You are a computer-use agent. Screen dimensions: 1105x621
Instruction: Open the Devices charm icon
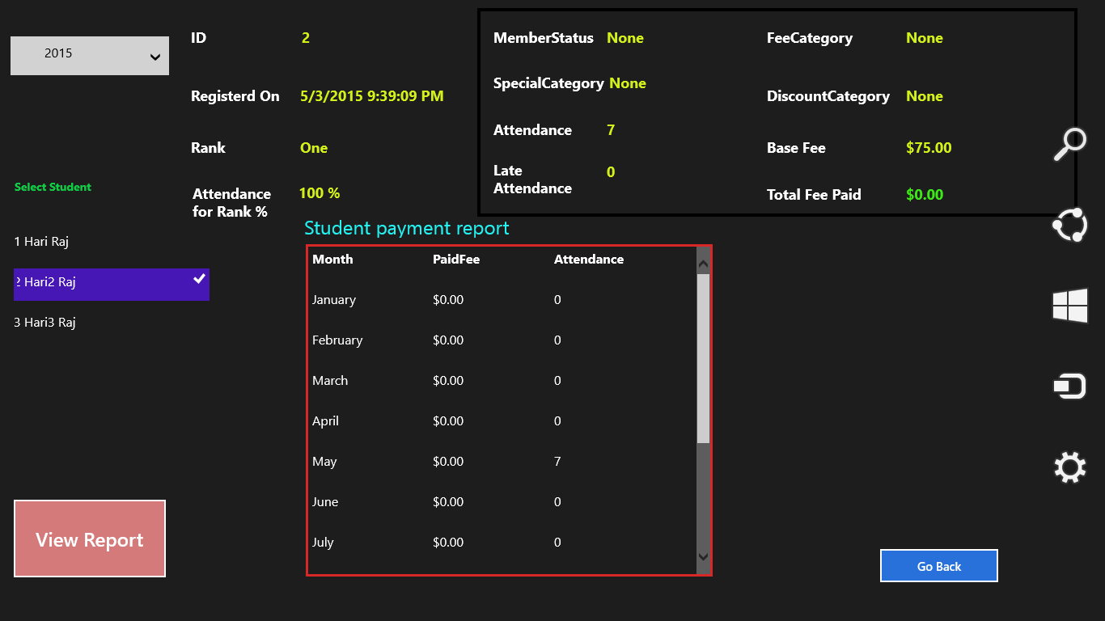pos(1069,387)
